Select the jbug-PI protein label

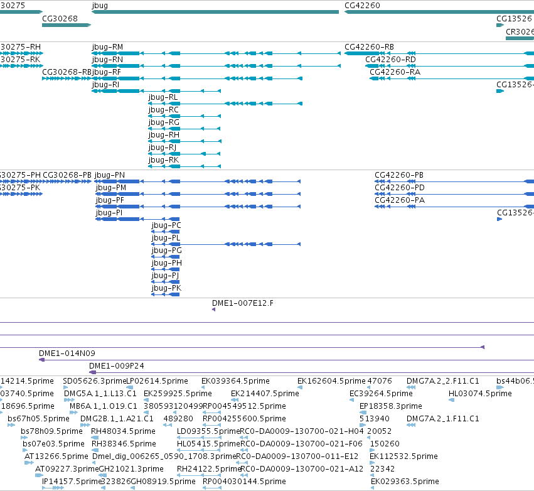coord(109,213)
